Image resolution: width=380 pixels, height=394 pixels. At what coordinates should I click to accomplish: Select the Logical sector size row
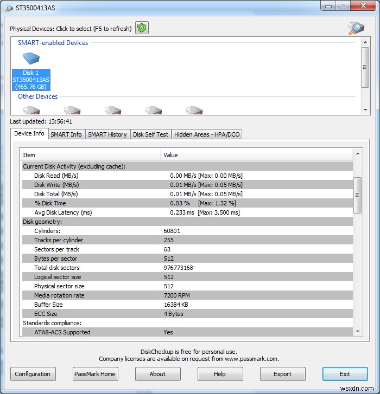(187, 277)
